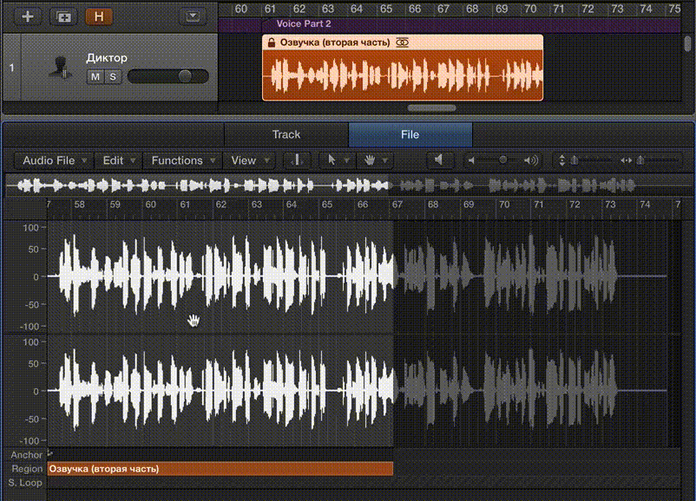The width and height of the screenshot is (696, 501).
Task: Click the Prelisten speaker button
Action: 439,160
